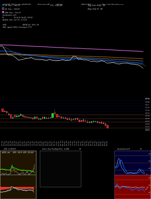
Task: Click the 'CL: 132.43' closing price label
Action: tap(56, 5)
